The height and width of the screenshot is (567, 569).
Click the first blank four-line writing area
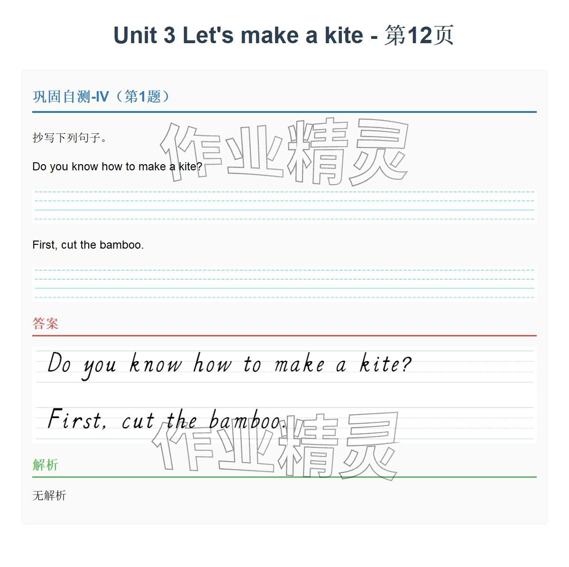point(284,206)
